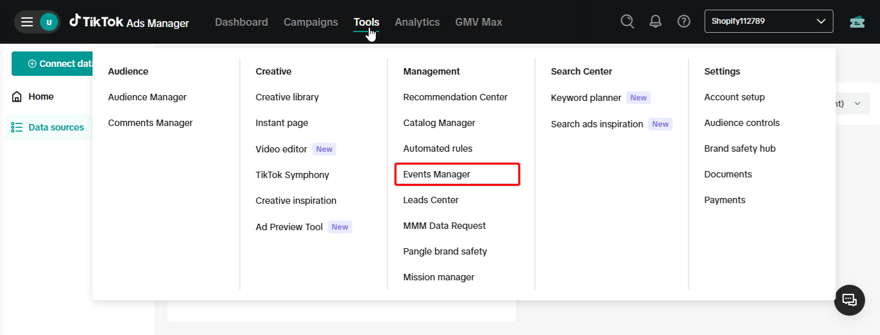This screenshot has width=880, height=335.
Task: Select Keyword planner in Search Center
Action: tap(586, 98)
